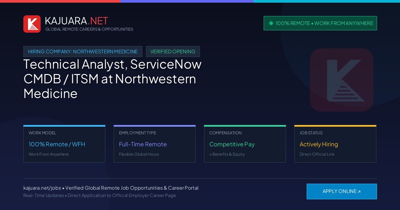Click the Hiring Company: Northwestern Medicine tag
400x210 pixels.
pos(83,52)
